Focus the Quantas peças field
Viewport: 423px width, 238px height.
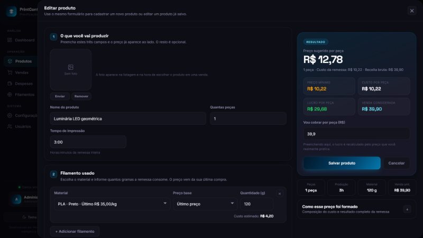tap(248, 118)
